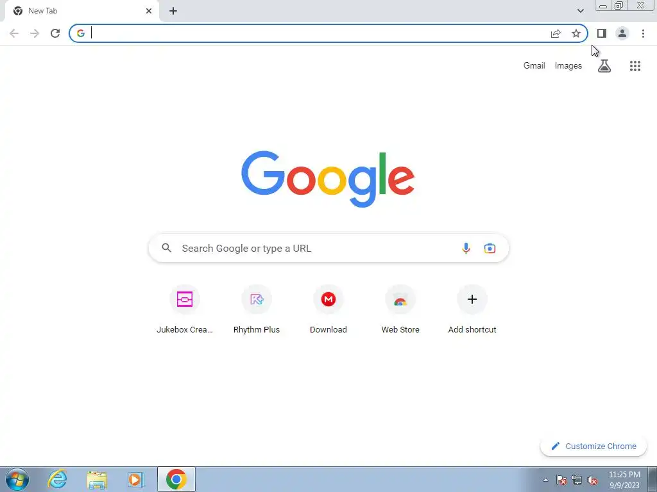Open Chrome's three-dot menu

(x=643, y=33)
